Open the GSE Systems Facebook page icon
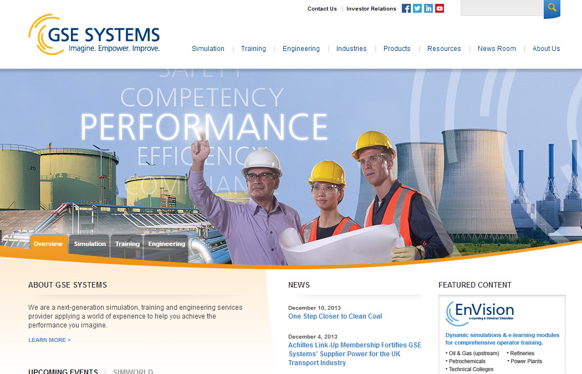The height and width of the screenshot is (374, 582). tap(406, 8)
